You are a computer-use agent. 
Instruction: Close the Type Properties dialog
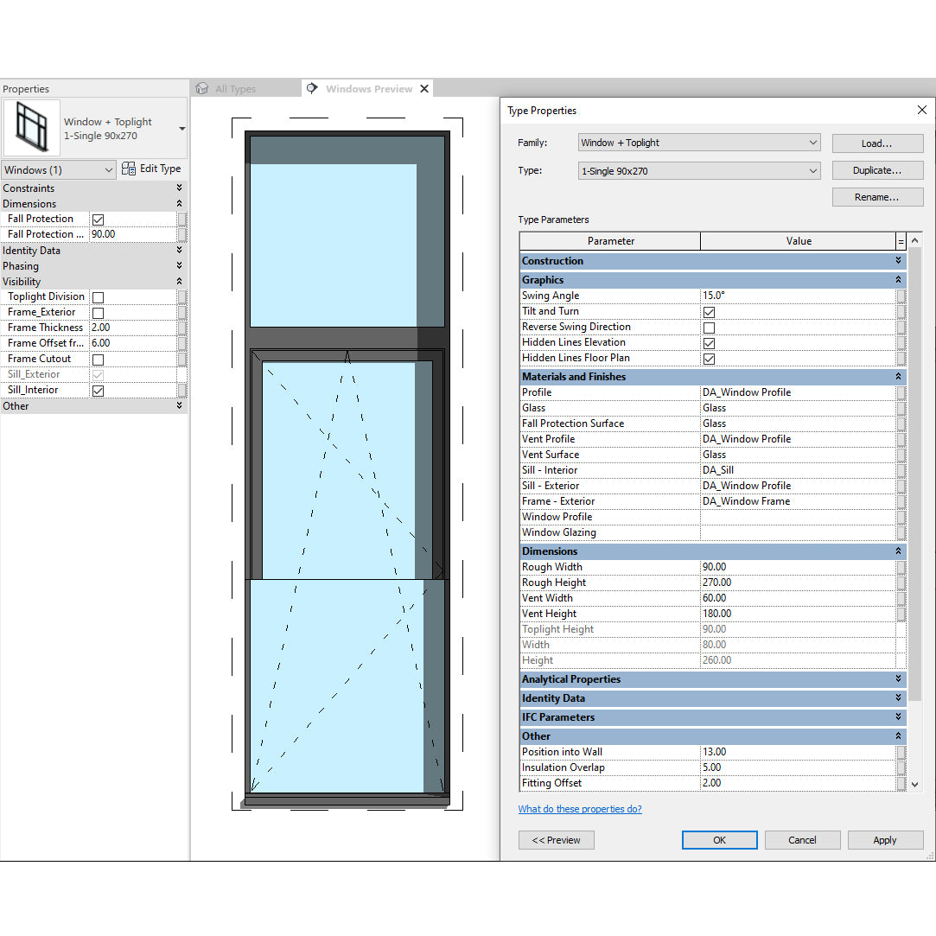[921, 111]
